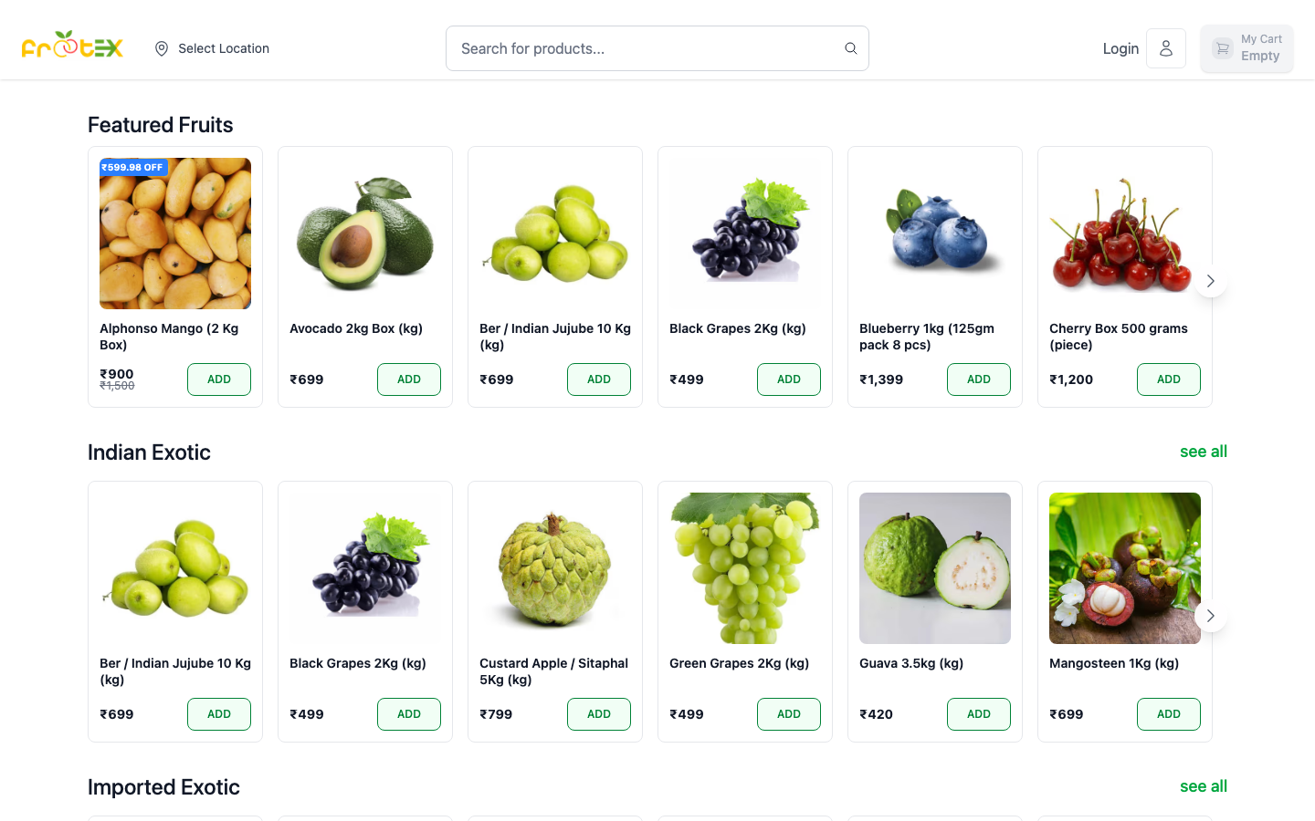
Task: Click the Frootex logo
Action: pos(72,46)
